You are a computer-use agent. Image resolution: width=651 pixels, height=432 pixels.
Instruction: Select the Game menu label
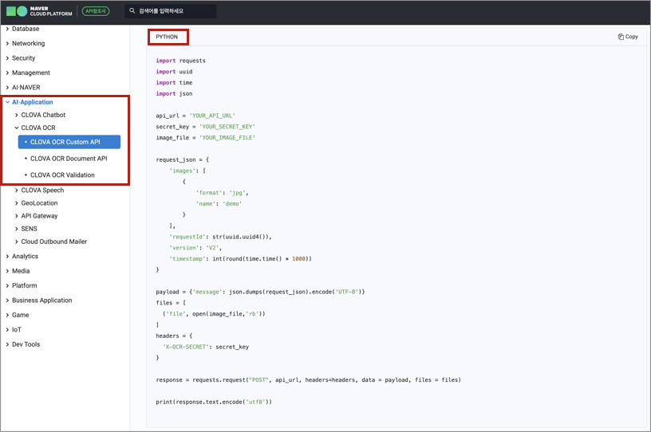21,315
